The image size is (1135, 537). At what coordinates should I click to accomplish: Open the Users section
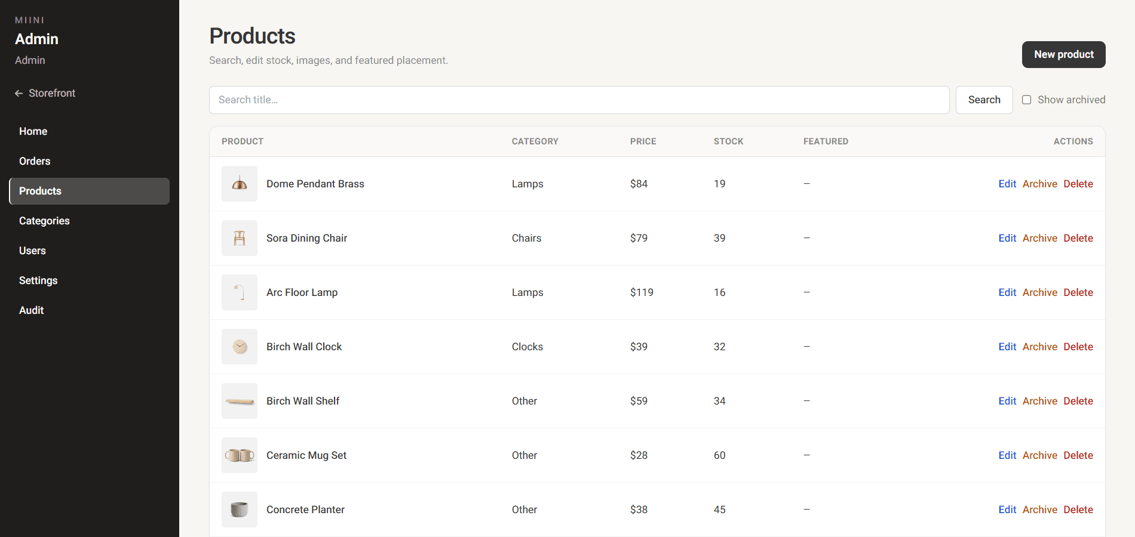click(90, 251)
